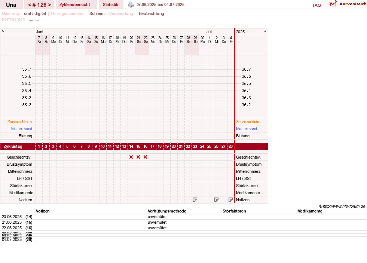Select cycle day 10 in the Zyklustag row
This screenshot has width=367, height=263.
point(103,146)
